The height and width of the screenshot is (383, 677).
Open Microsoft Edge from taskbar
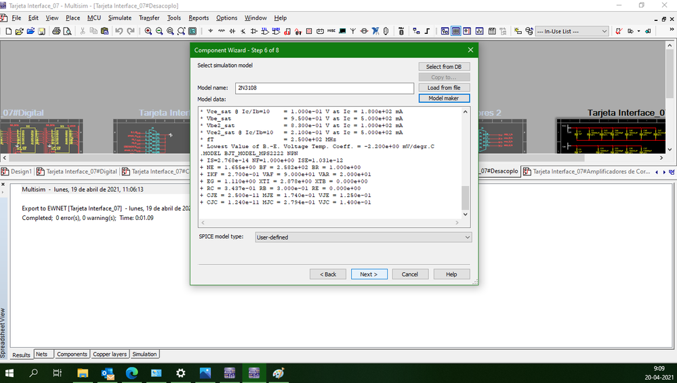point(131,373)
